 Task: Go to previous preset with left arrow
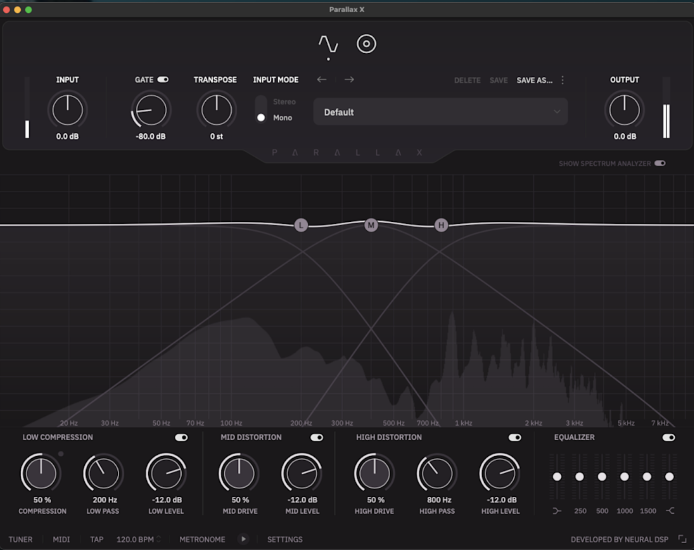coord(322,80)
